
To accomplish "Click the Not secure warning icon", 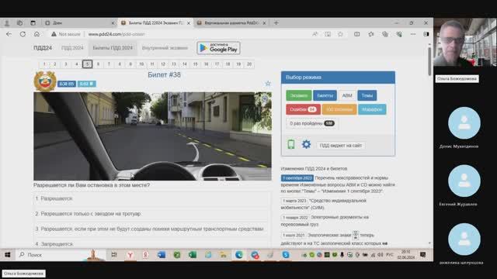I will click(x=54, y=34).
